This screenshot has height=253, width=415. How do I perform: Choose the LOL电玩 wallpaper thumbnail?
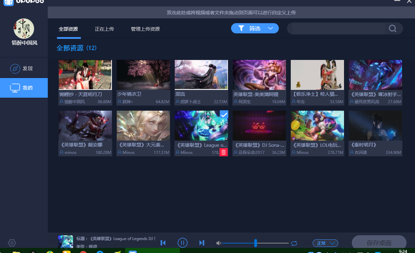tap(317, 126)
